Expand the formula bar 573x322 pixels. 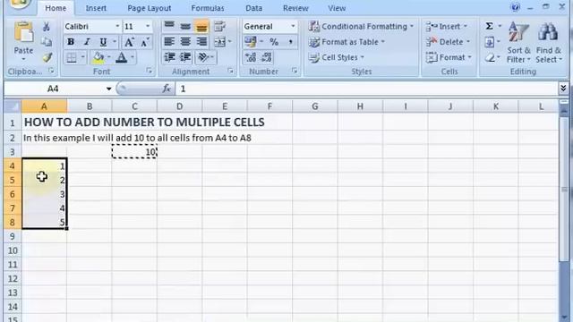pos(563,88)
